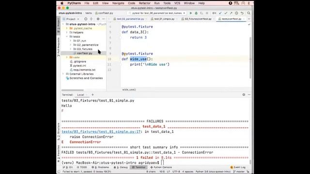This screenshot has width=310, height=174.
Task: Click the stop run square icon
Action: [x=207, y=13]
